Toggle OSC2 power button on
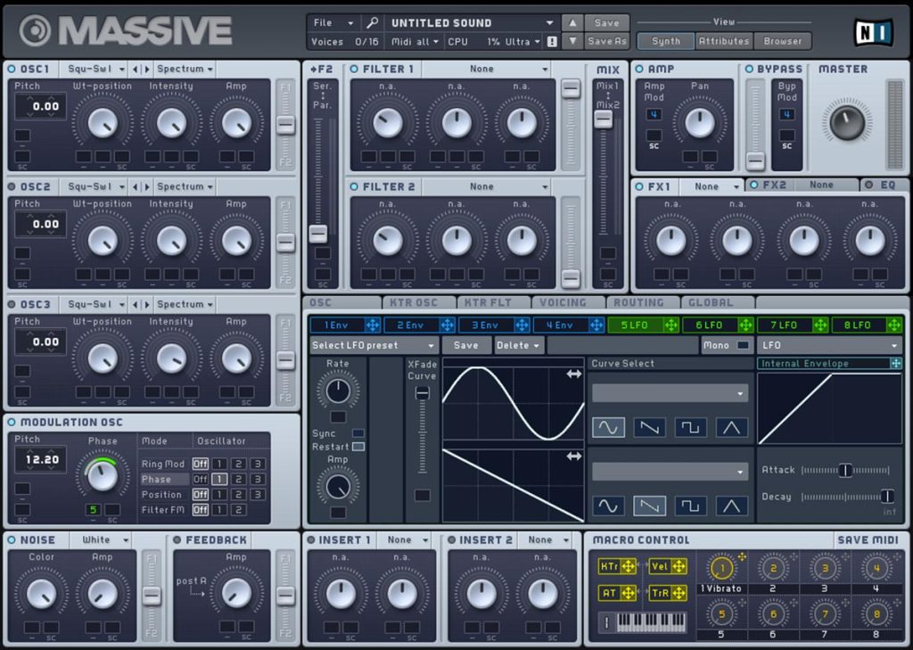This screenshot has width=913, height=650. pyautogui.click(x=12, y=187)
